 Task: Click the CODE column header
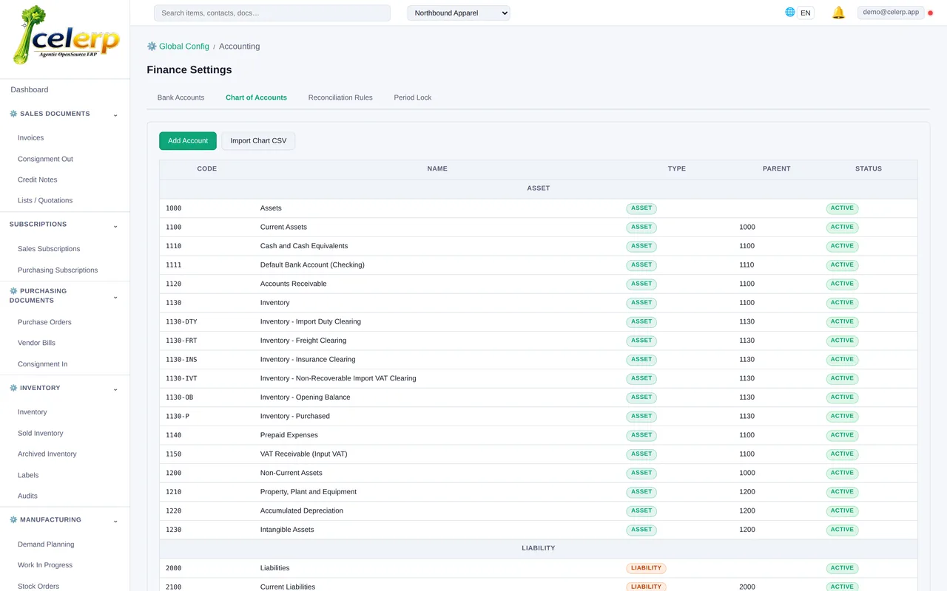pos(207,169)
